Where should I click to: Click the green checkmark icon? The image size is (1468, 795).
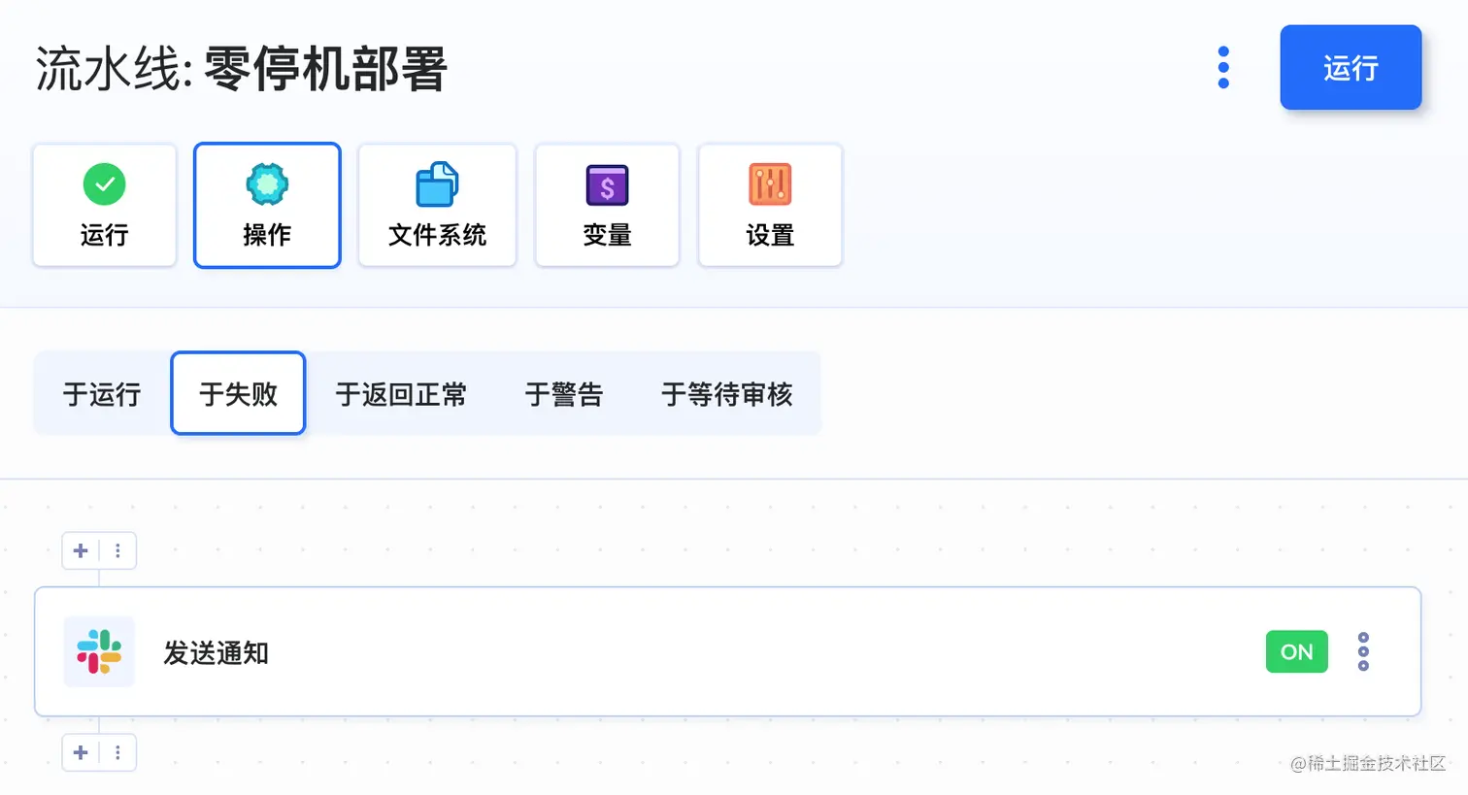(105, 184)
